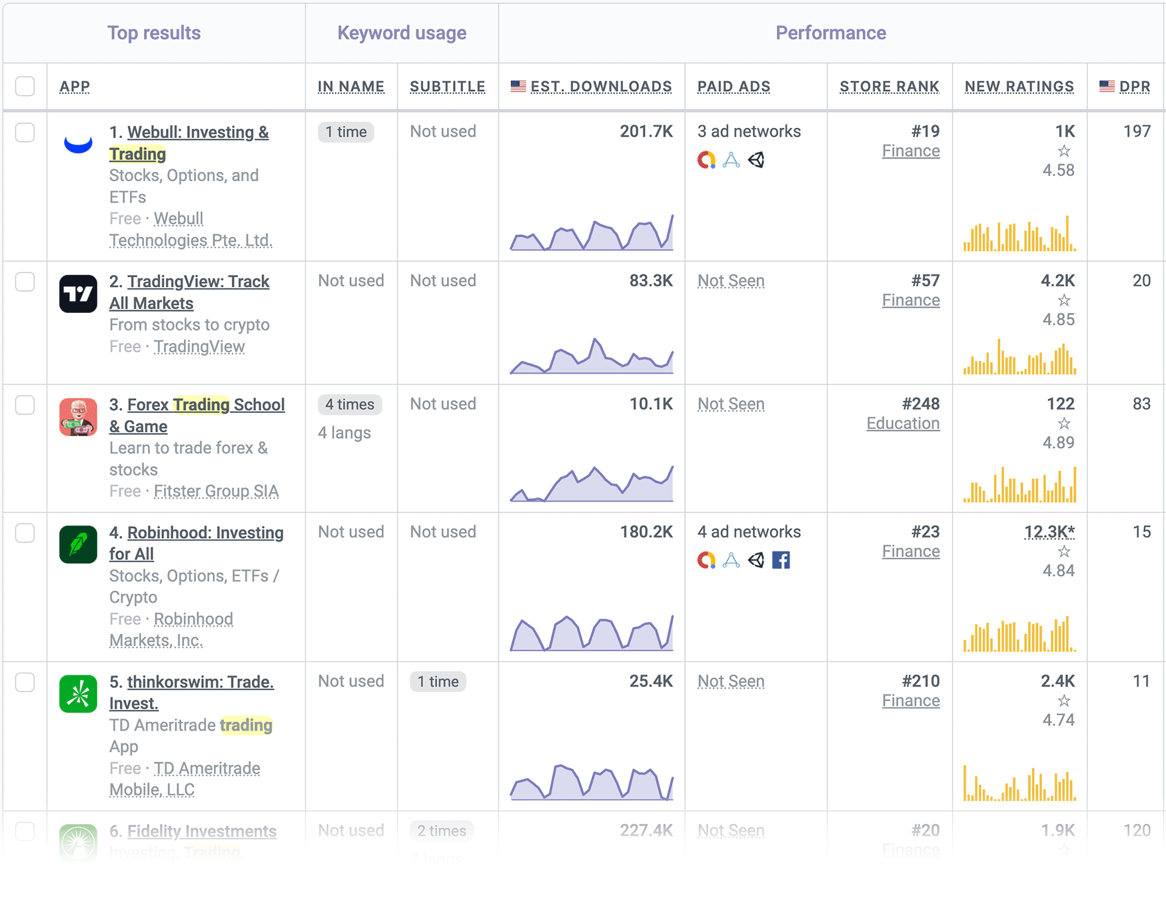Click the Robinhood feather app icon
Screen dimensions: 1166x901
click(x=78, y=545)
